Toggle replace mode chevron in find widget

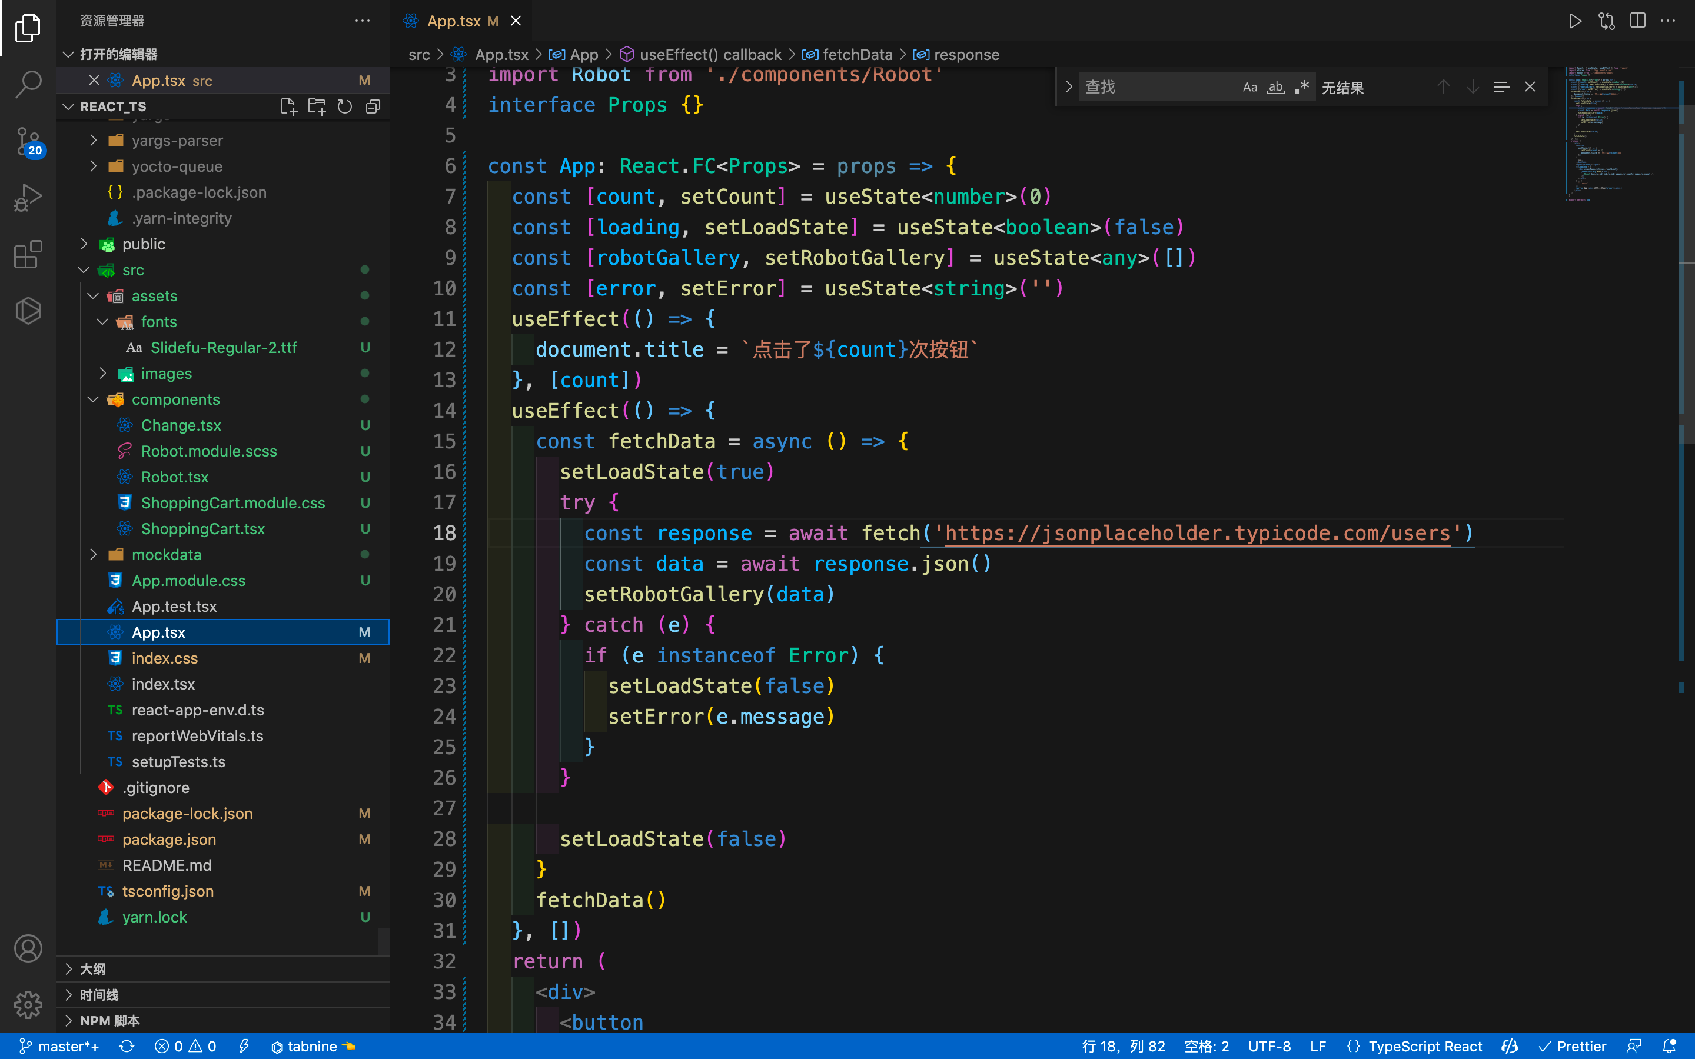click(1069, 87)
